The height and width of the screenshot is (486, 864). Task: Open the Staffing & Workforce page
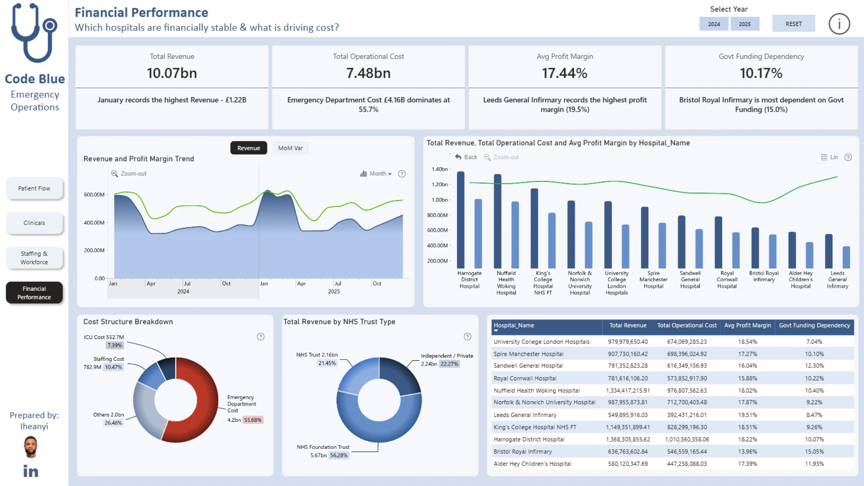[x=34, y=258]
